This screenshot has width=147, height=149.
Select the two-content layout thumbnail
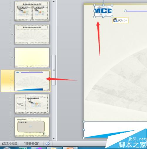pyautogui.click(x=32, y=11)
